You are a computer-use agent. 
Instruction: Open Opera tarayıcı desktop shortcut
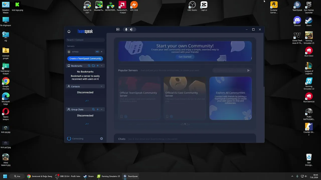(6, 114)
